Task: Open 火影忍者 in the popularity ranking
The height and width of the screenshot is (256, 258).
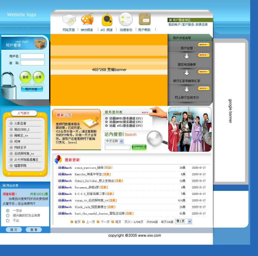Action: point(20,123)
